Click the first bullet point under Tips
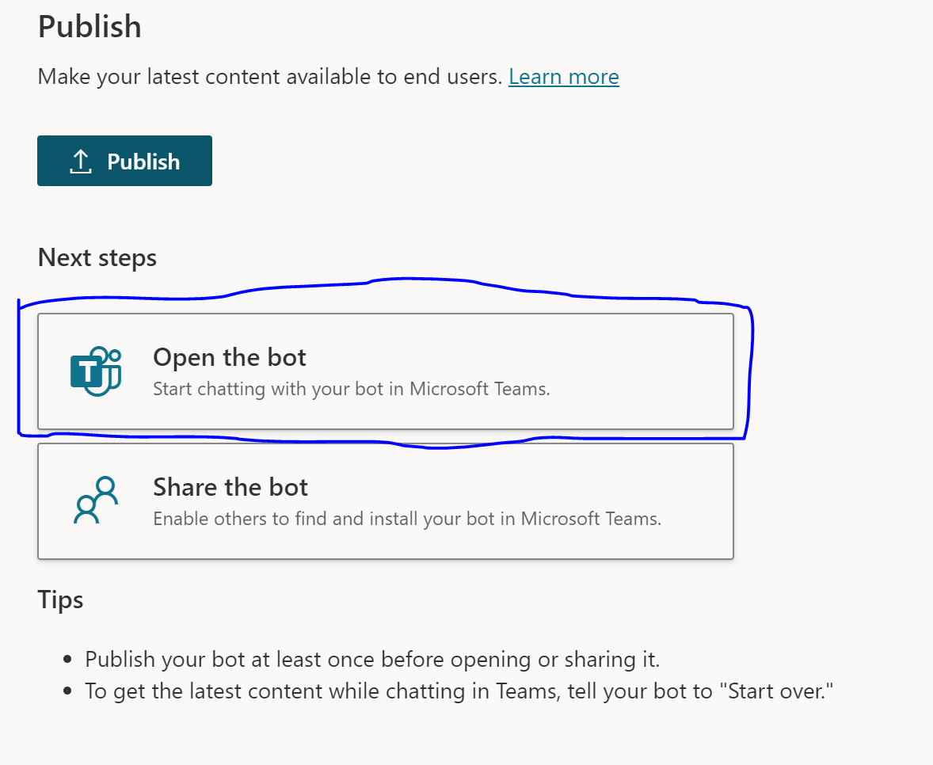This screenshot has width=933, height=765. [69, 660]
